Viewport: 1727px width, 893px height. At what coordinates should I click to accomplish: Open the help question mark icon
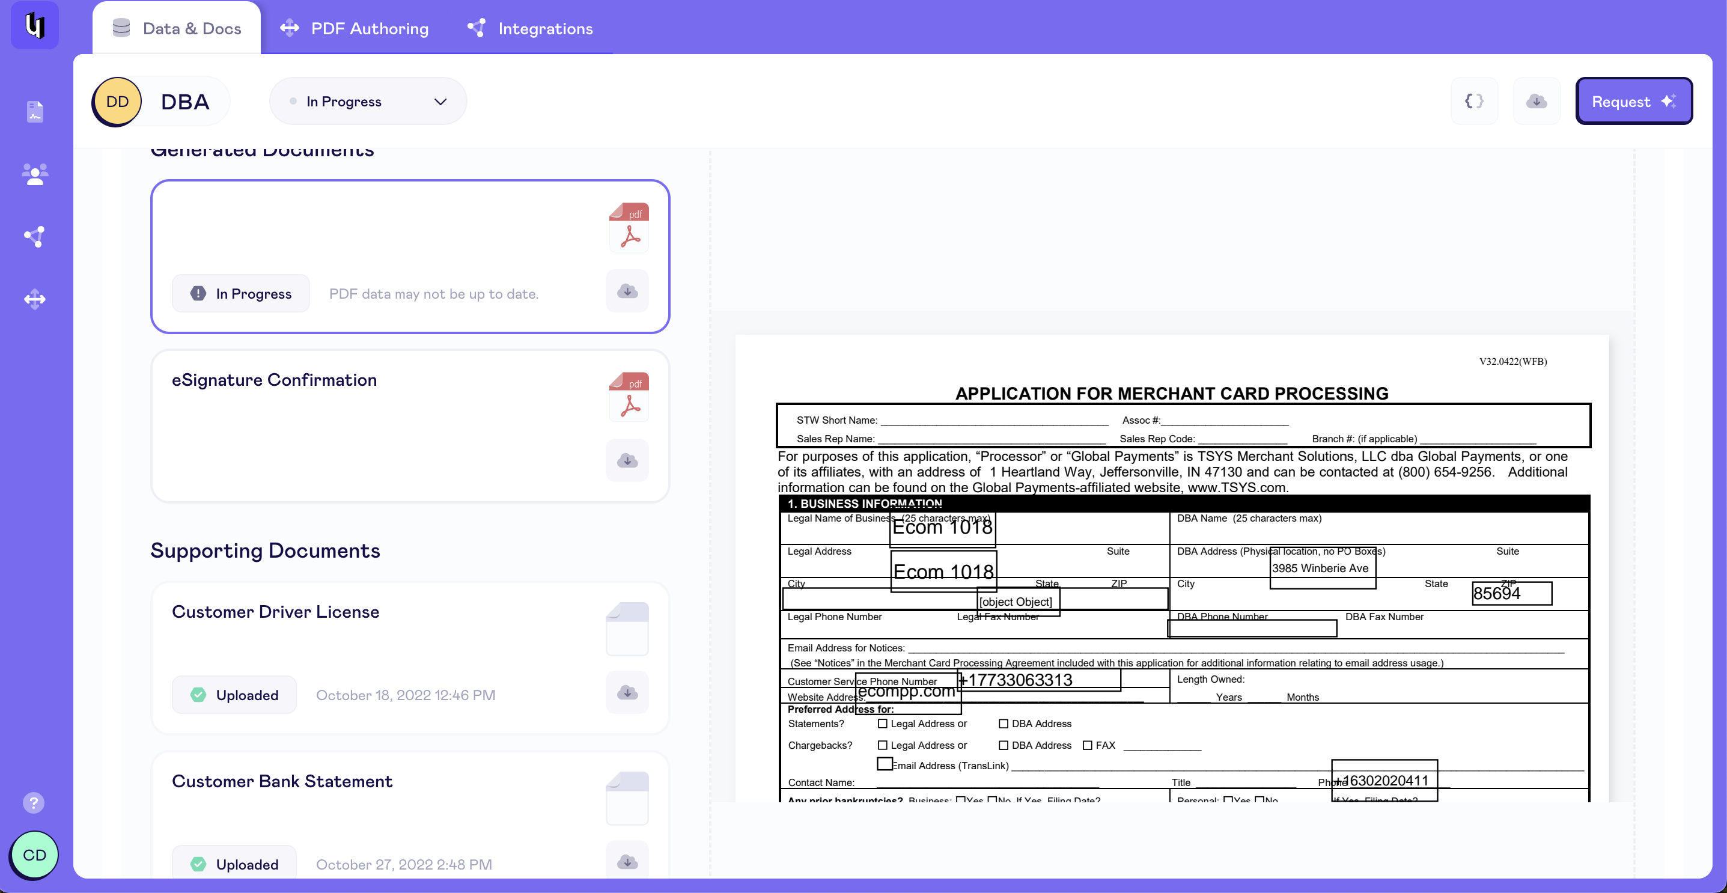click(x=33, y=802)
